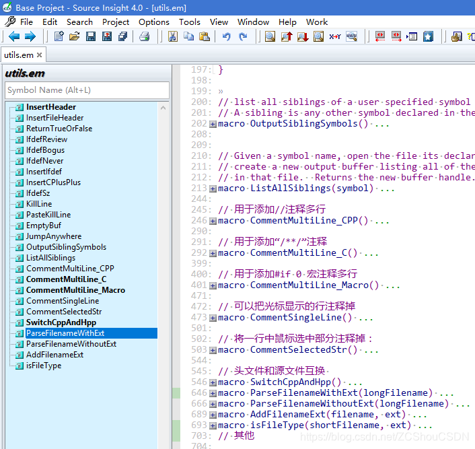This screenshot has width=475, height=449.
Task: Expand the SwitchCppAndHpp macro fold
Action: 213,382
